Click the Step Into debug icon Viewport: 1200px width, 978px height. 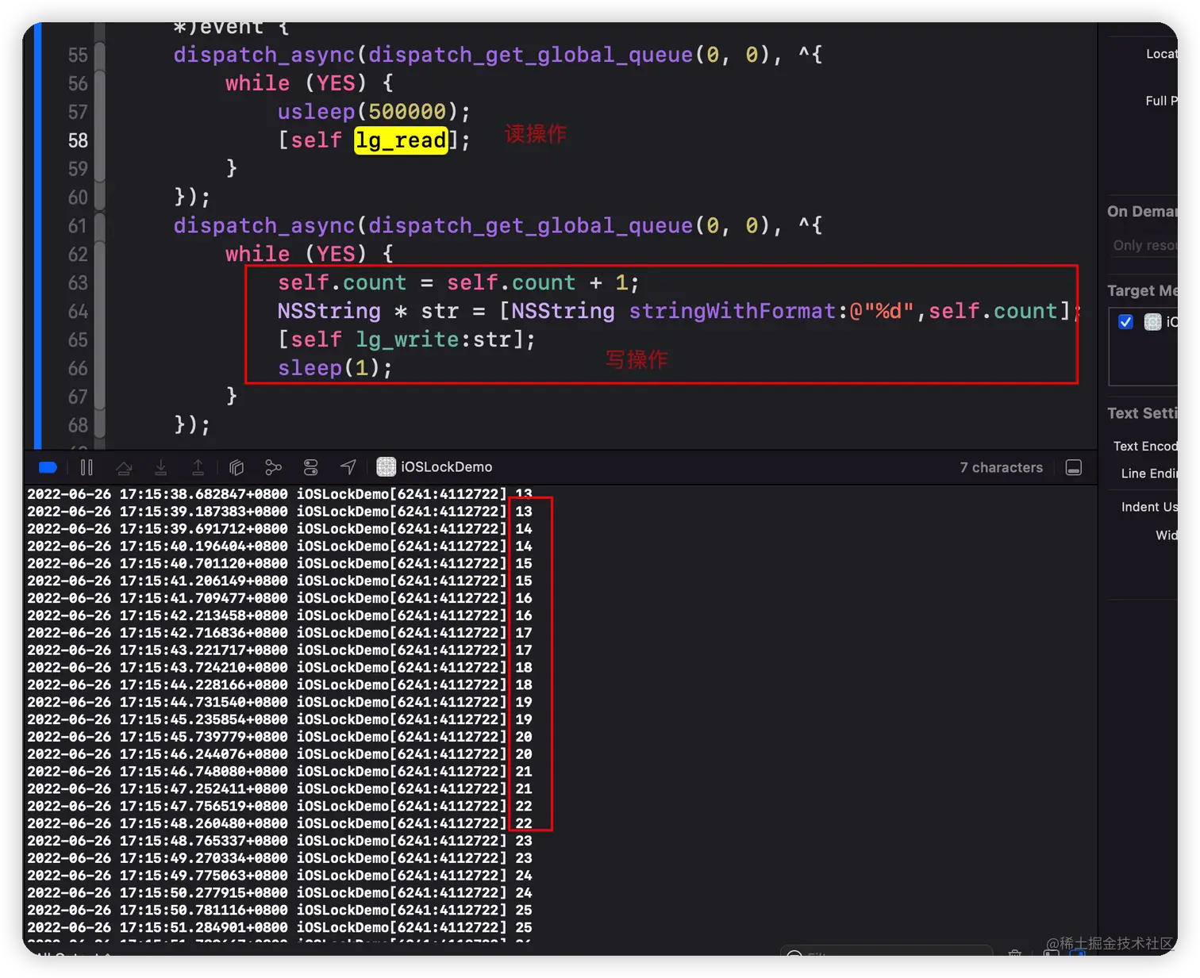160,467
